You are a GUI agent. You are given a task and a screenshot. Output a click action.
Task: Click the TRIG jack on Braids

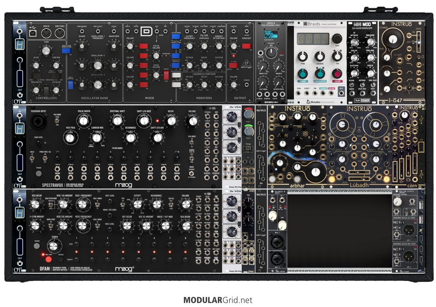299,94
